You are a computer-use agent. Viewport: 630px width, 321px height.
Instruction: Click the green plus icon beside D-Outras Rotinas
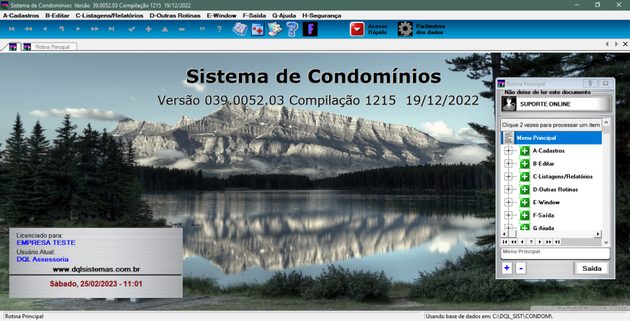(x=524, y=190)
